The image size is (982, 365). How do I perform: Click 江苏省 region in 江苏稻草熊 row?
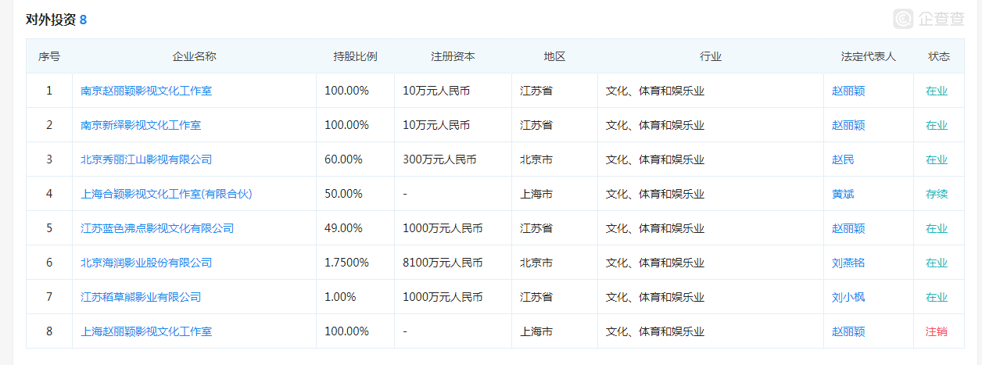[x=536, y=297]
